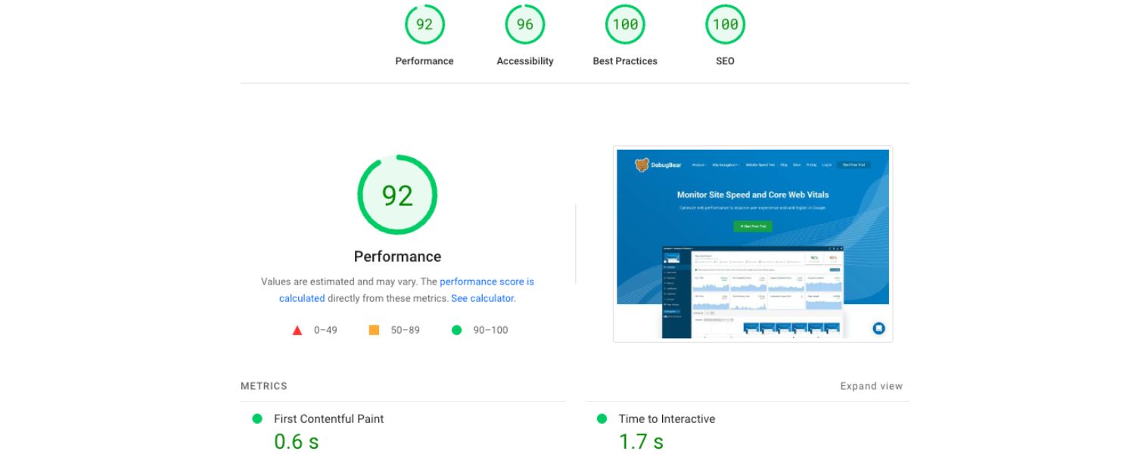This screenshot has height=454, width=1135.
Task: Open the final page screenshot thumbnail
Action: click(752, 244)
